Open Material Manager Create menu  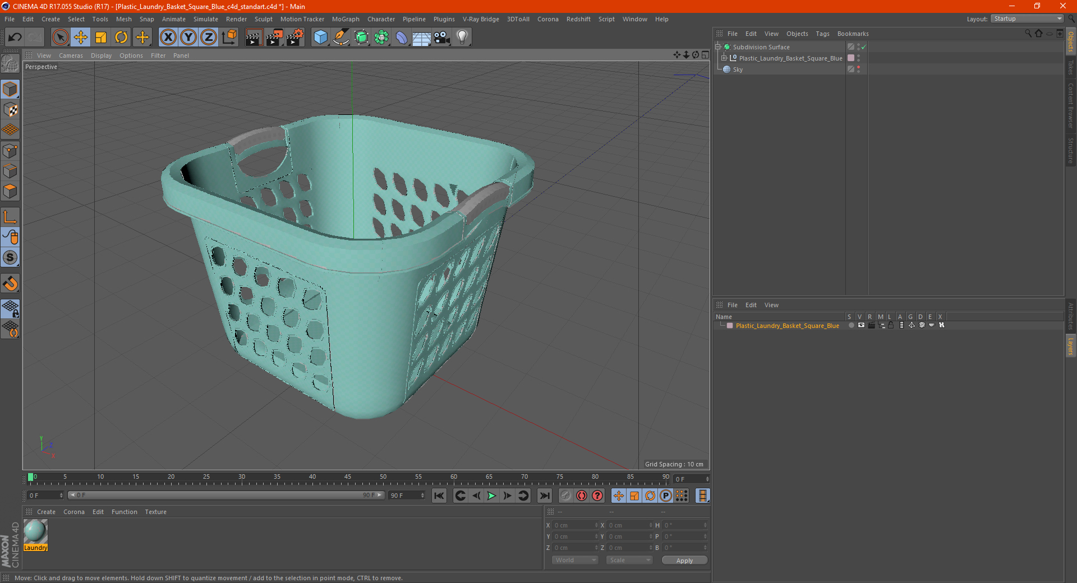(46, 512)
